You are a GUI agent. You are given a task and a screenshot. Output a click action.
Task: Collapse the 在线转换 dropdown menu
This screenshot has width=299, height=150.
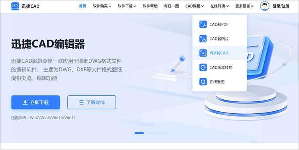(220, 6)
